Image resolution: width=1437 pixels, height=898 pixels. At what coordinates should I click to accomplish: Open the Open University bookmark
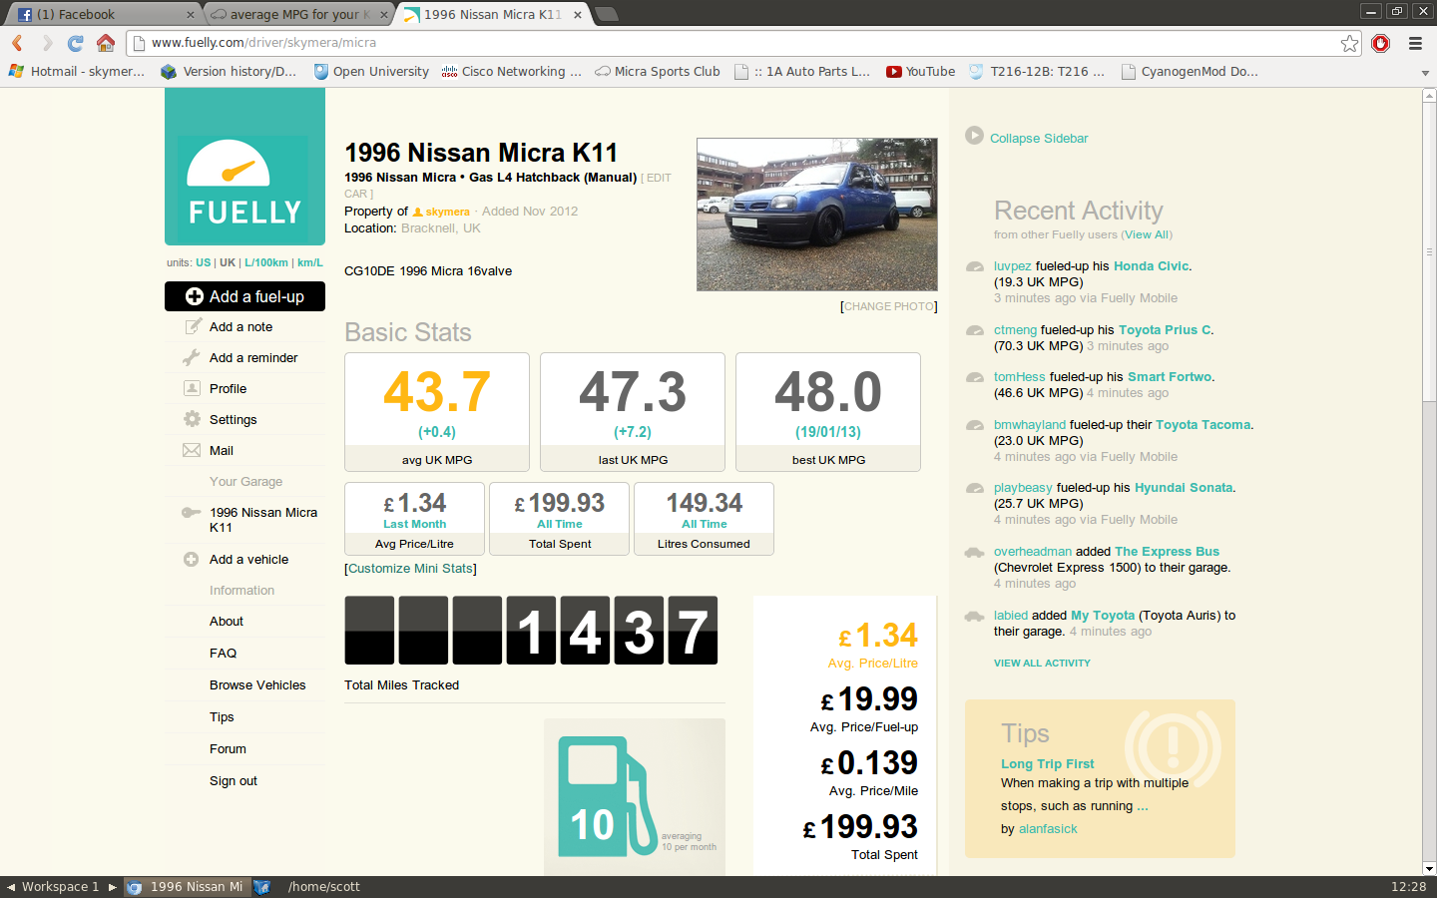[x=371, y=72]
